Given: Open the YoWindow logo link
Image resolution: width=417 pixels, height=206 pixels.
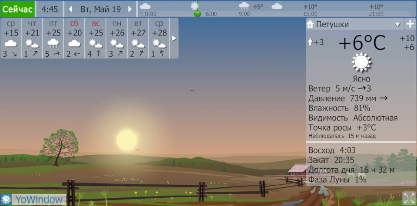Looking at the screenshot, I should coord(33,199).
